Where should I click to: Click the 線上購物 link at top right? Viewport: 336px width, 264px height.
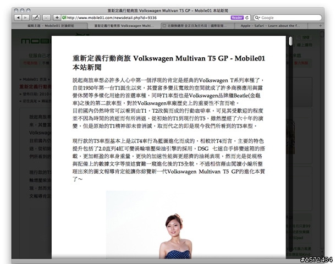pos(305,45)
